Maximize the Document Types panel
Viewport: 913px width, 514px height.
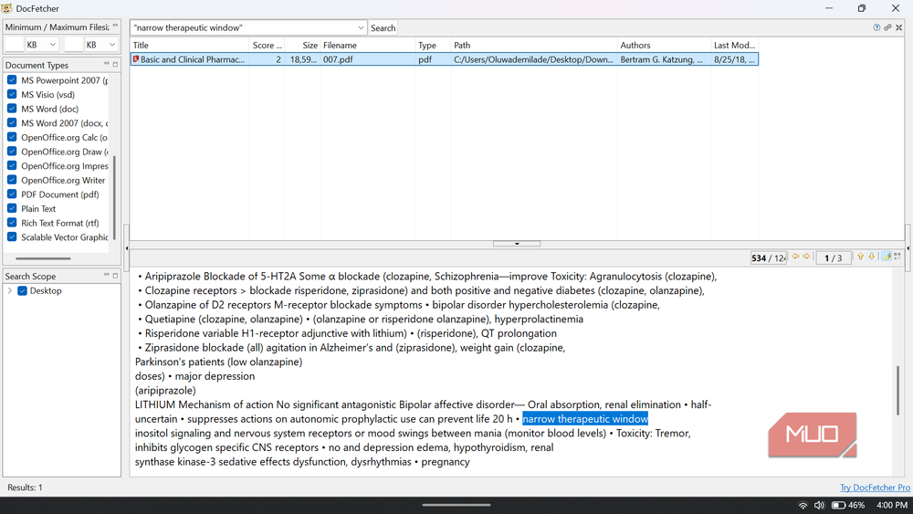click(115, 64)
